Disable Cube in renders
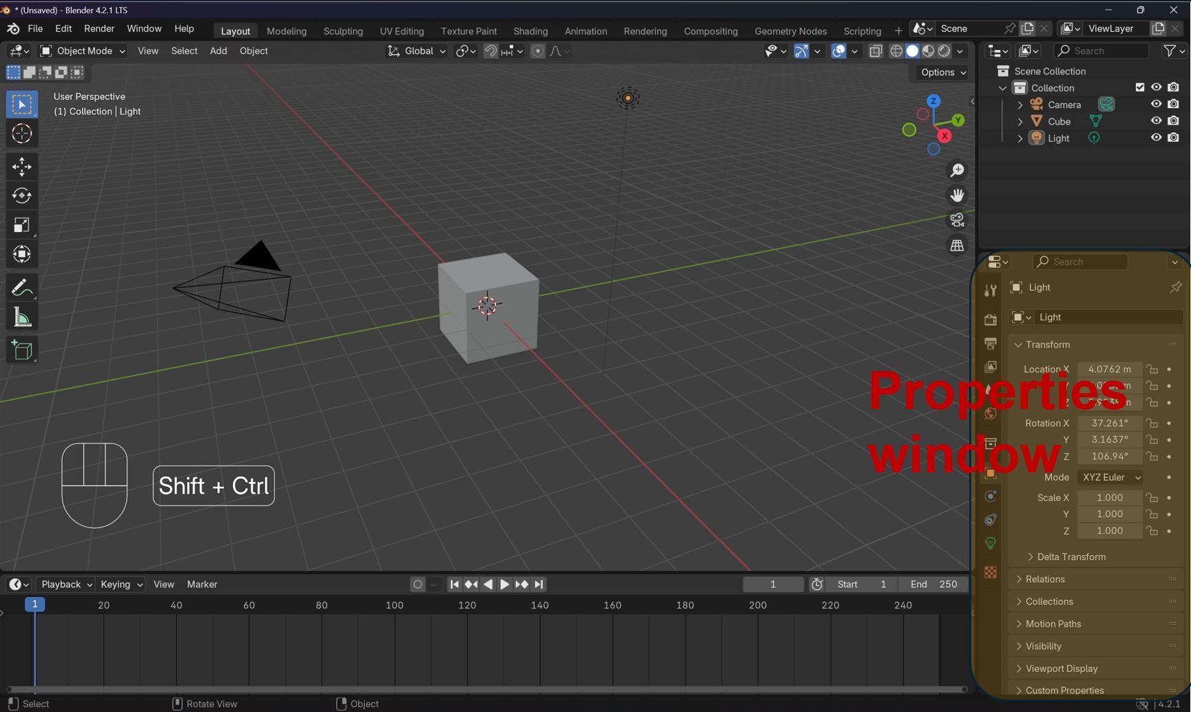Image resolution: width=1191 pixels, height=712 pixels. [1173, 121]
